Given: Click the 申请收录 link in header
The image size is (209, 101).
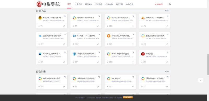Looking at the screenshot, I should [159, 4].
